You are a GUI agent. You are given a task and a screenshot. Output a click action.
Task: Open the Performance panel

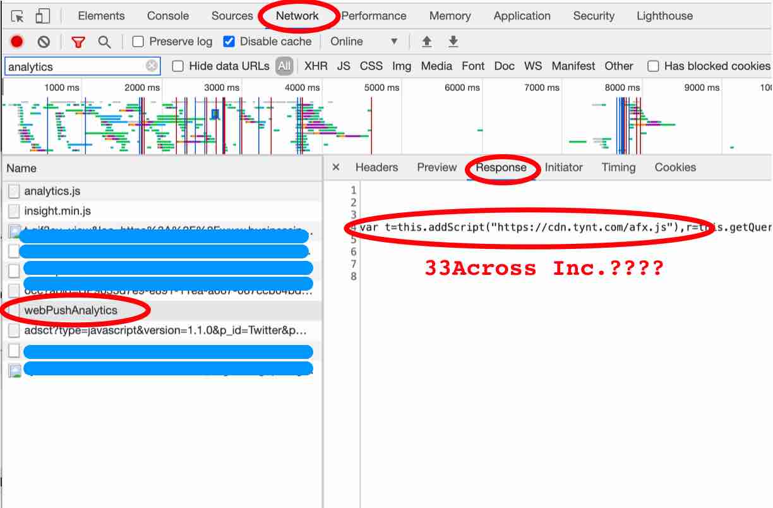374,16
